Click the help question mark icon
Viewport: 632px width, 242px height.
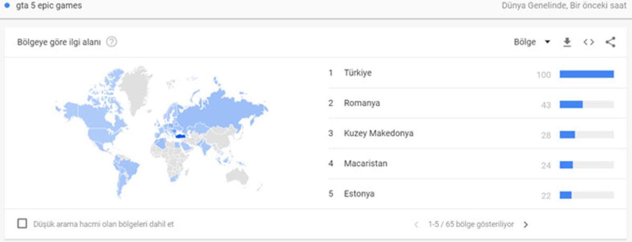(111, 42)
